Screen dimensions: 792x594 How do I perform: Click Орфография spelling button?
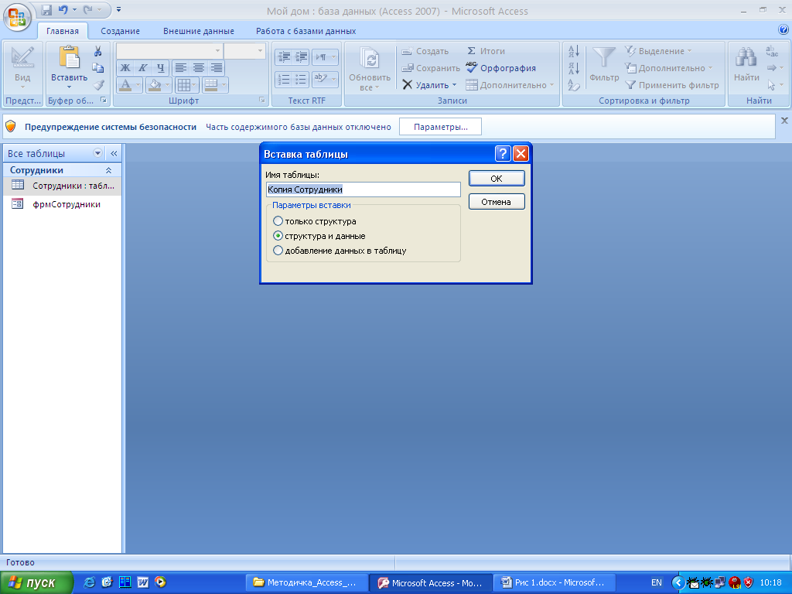tap(501, 68)
